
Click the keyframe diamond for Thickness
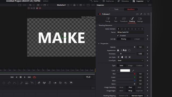(x=148, y=54)
